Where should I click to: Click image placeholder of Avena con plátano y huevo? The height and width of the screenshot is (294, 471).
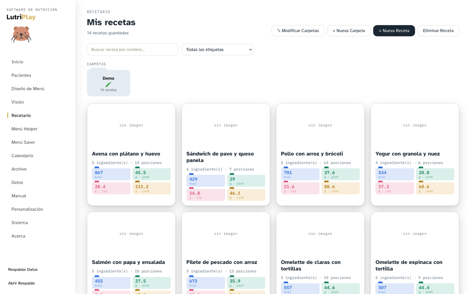click(x=131, y=125)
